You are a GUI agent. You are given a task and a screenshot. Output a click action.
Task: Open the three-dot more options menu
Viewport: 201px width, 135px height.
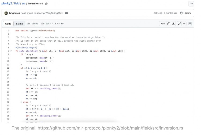191,3
